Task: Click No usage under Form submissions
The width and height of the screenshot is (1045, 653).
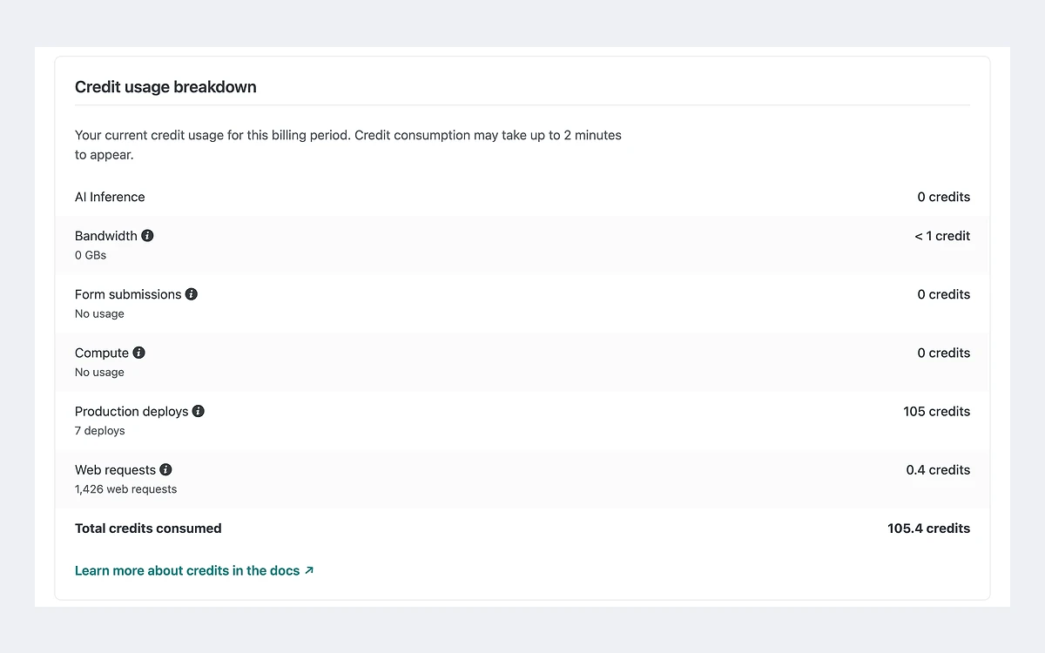Action: (x=99, y=313)
